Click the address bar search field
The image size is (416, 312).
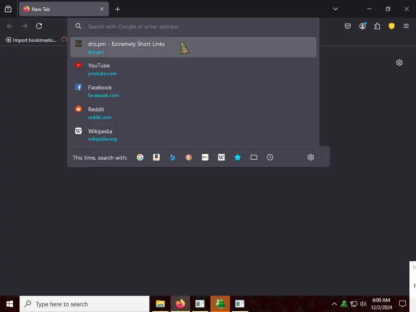tap(193, 26)
